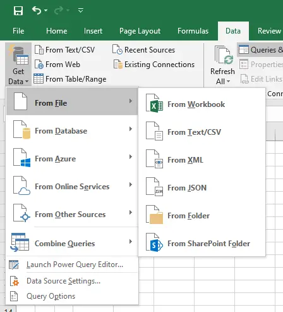The width and height of the screenshot is (283, 312).
Task: Click the Refresh All icon
Action: click(224, 55)
